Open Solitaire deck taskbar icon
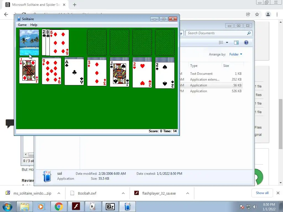 [127, 206]
